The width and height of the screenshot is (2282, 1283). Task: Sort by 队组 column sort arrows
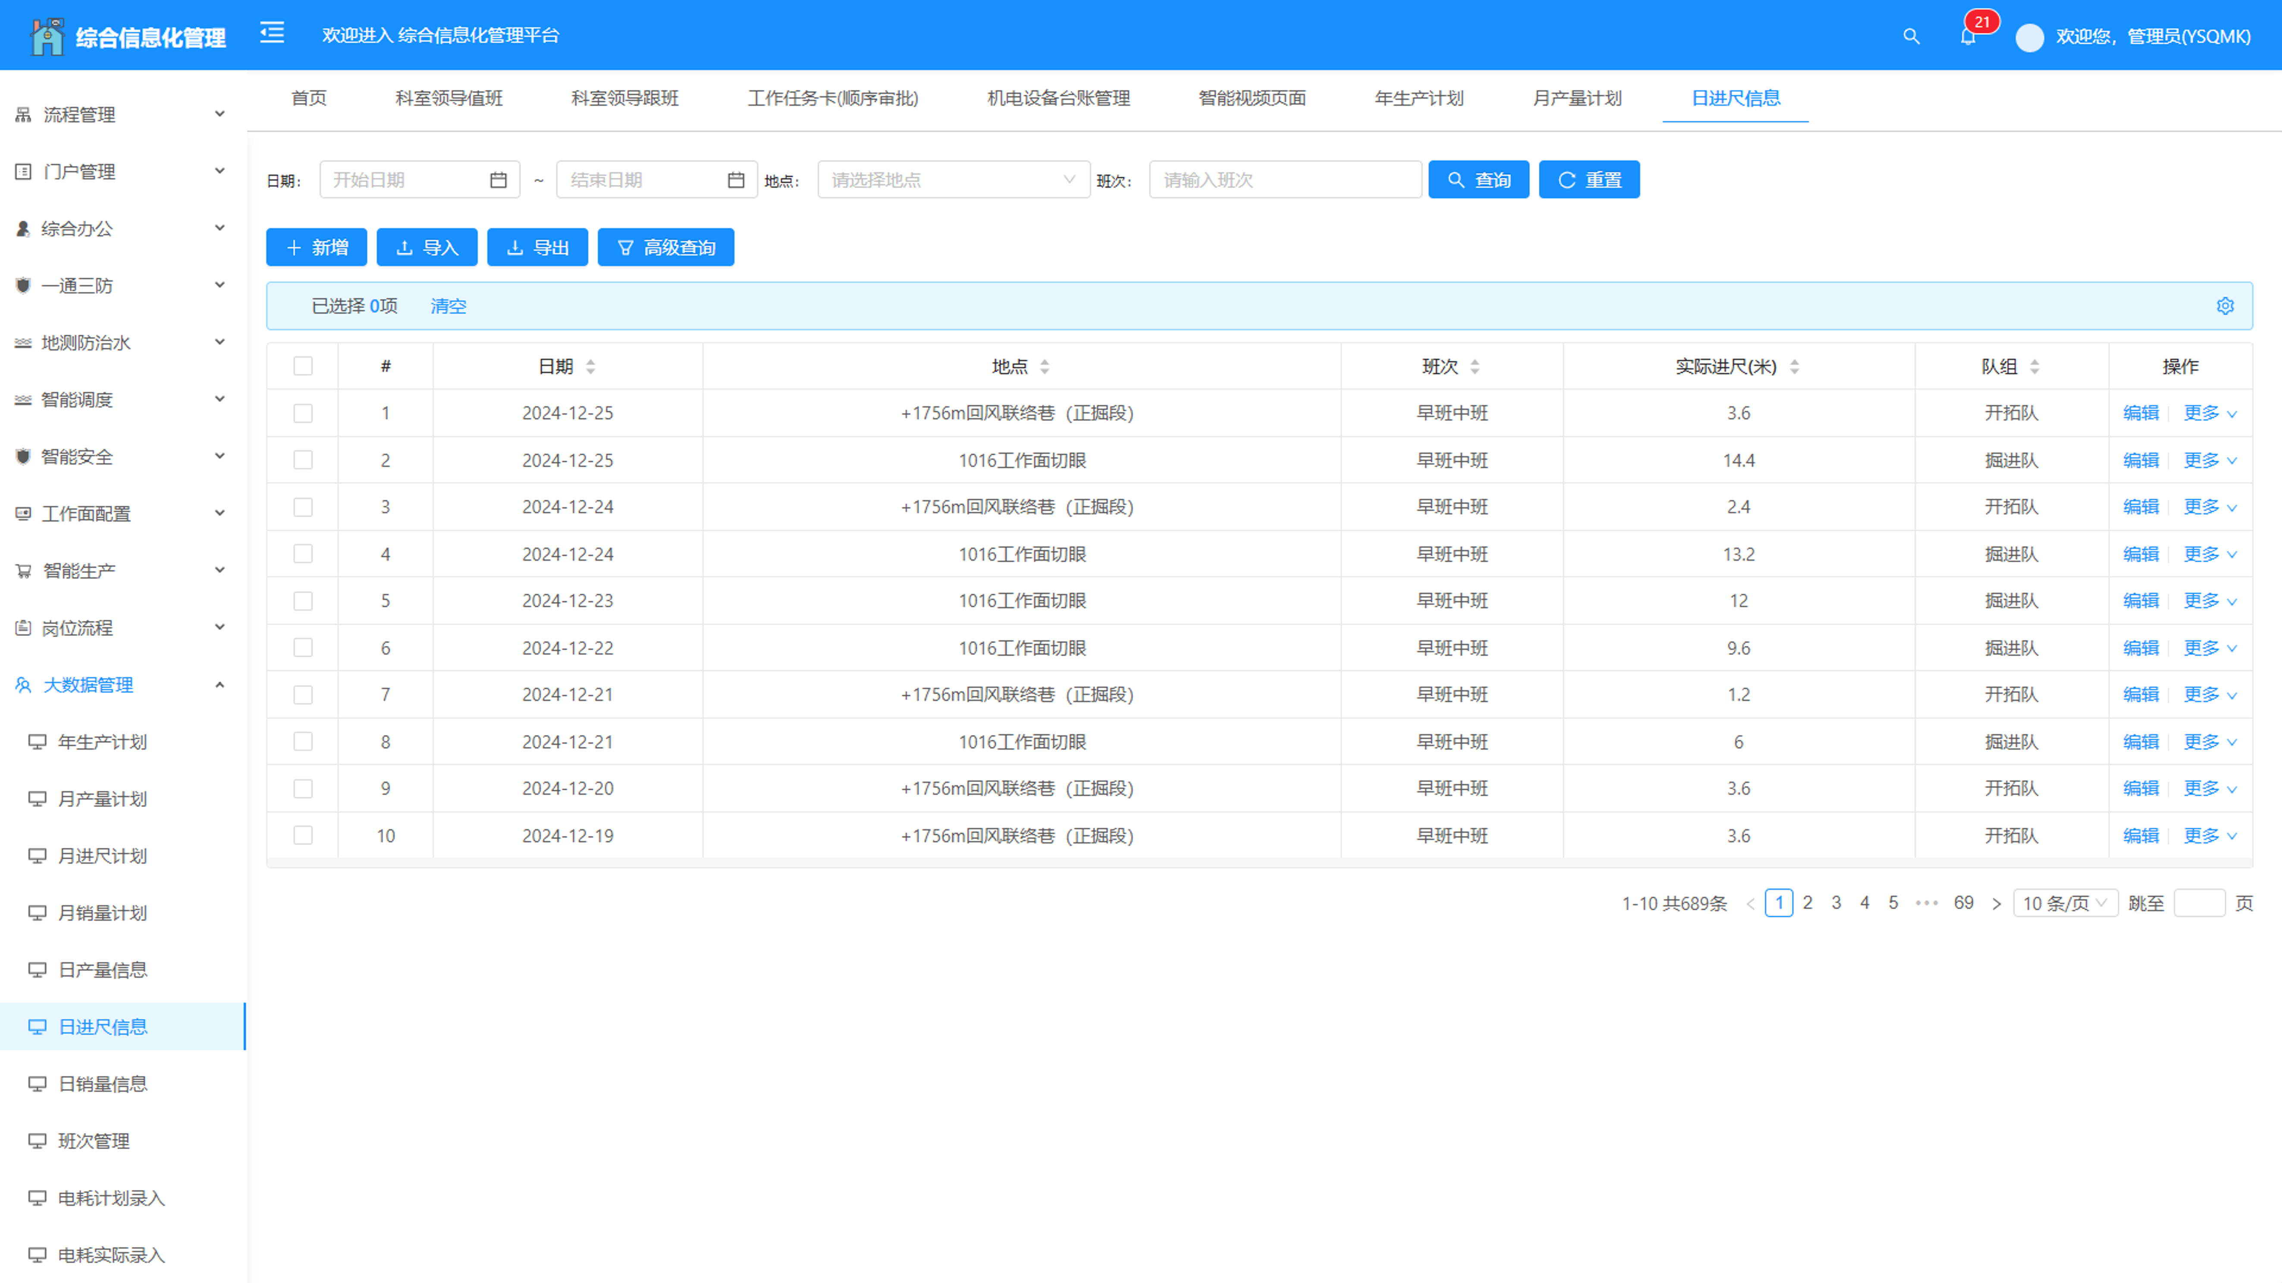[2035, 366]
